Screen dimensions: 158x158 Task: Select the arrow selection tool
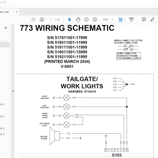point(69,19)
